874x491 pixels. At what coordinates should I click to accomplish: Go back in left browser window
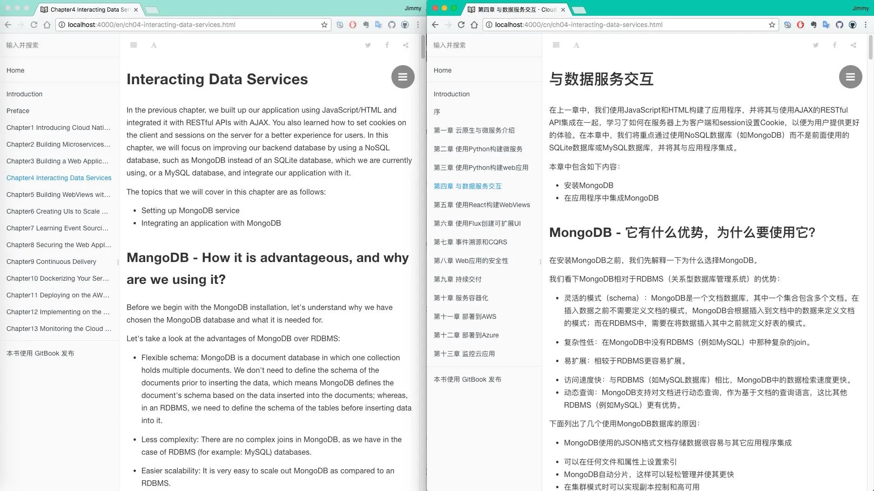(x=8, y=25)
